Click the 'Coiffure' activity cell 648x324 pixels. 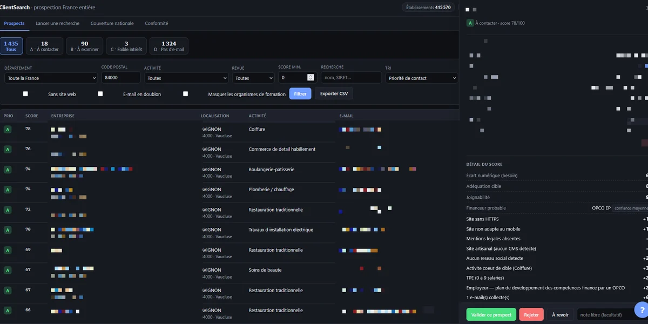pos(257,130)
